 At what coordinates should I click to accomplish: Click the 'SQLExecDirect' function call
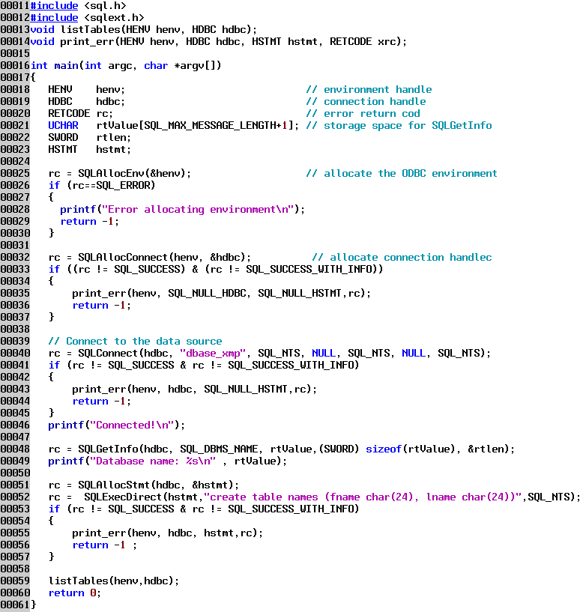coord(123,497)
